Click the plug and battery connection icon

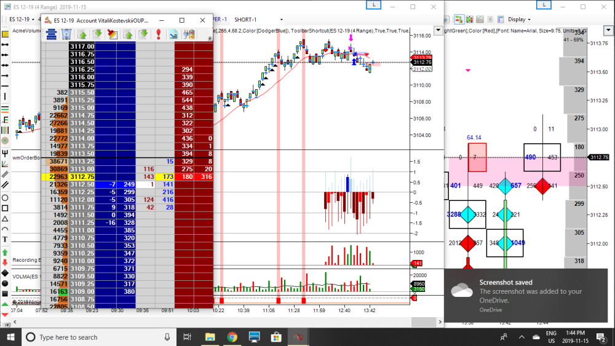point(189,34)
